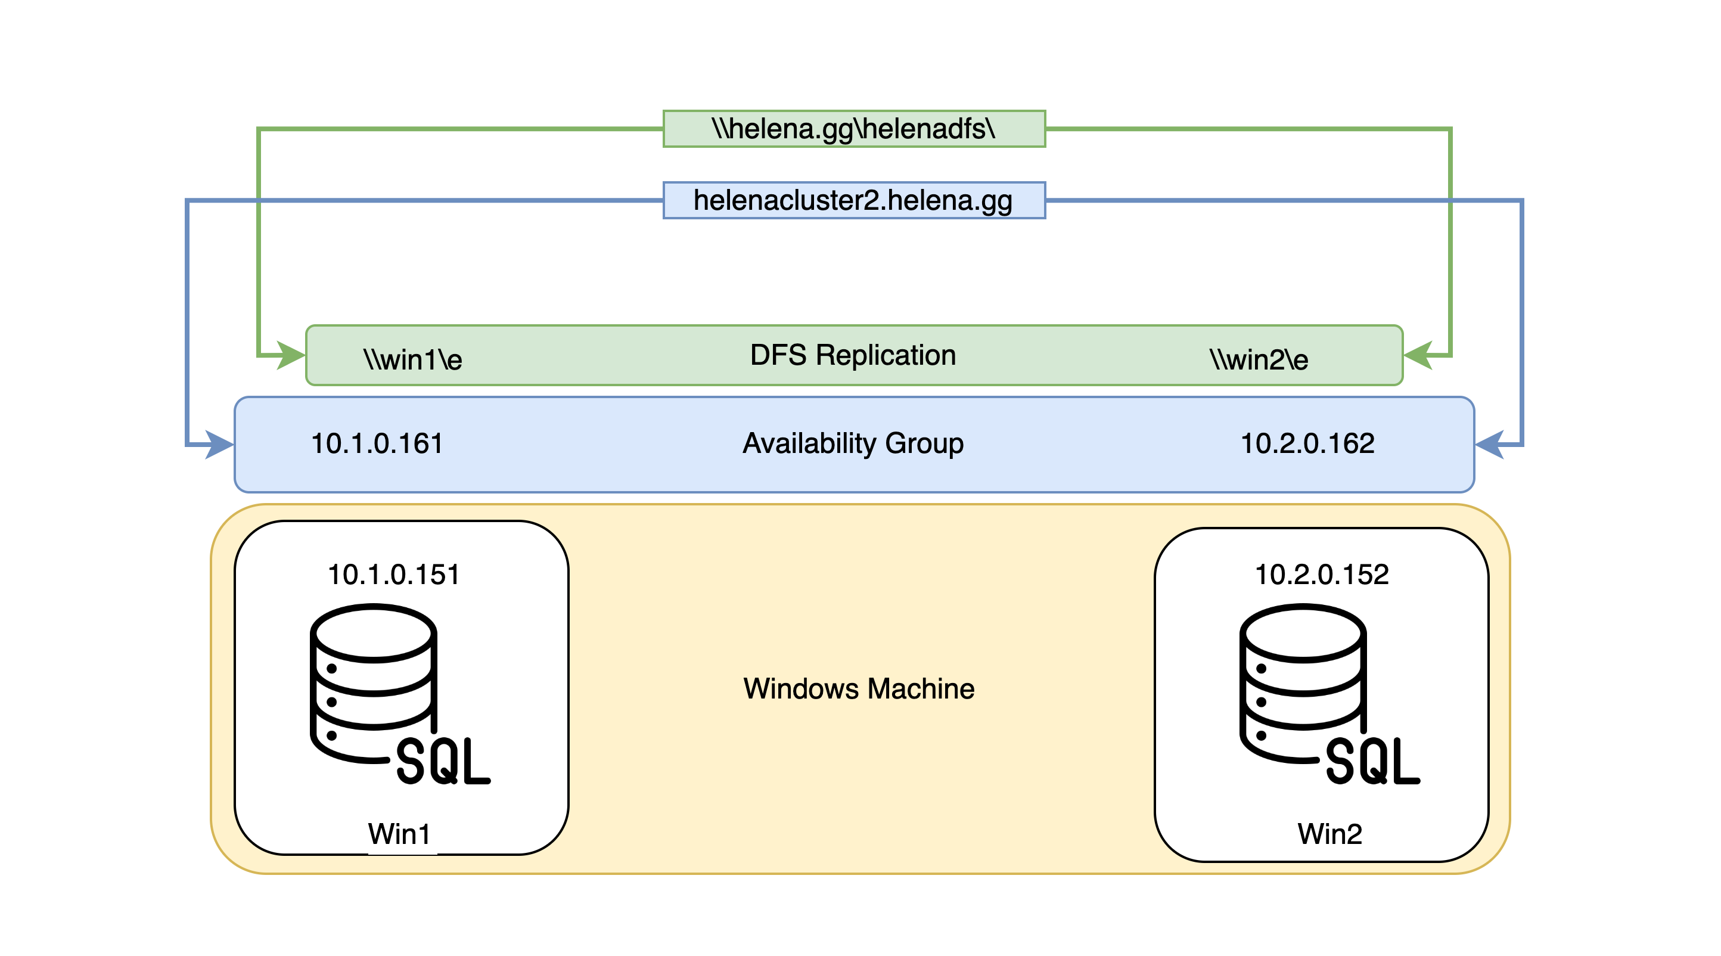This screenshot has height=956, width=1721.
Task: Click the \\win1\e share label
Action: 412,360
